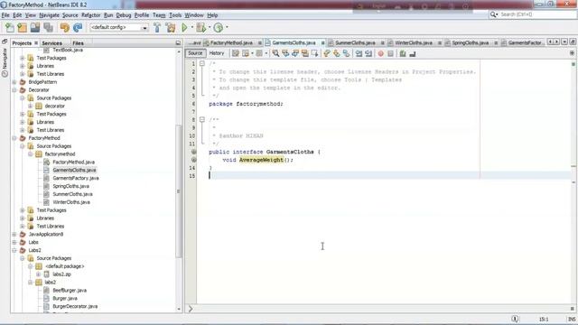Start Profile Project from main toolbar
578x325 pixels.
pos(219,28)
